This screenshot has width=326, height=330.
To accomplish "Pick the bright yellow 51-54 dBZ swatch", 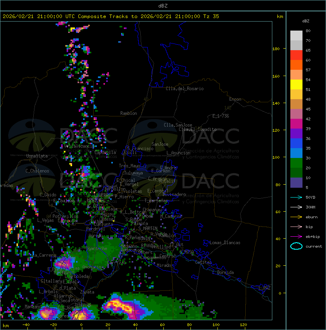I will (x=296, y=85).
